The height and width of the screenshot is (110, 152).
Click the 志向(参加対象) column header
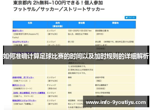pos(57,25)
